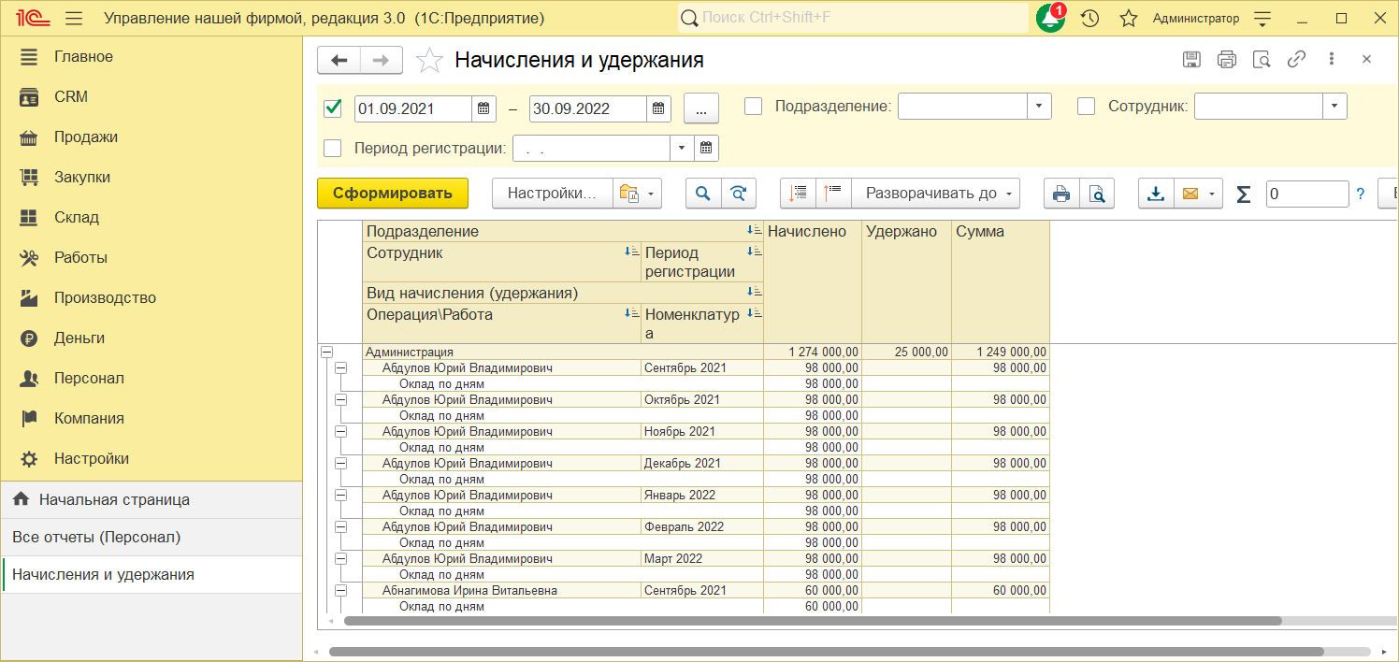1399x662 pixels.
Task: Click the Настройки... button
Action: point(552,194)
